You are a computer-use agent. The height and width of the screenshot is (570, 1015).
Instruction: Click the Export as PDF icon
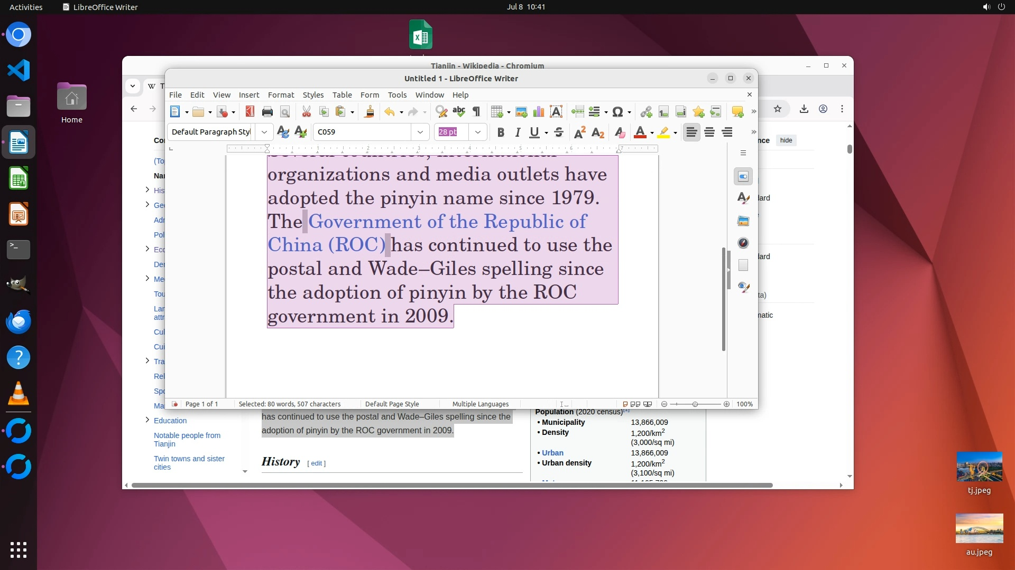click(250, 111)
